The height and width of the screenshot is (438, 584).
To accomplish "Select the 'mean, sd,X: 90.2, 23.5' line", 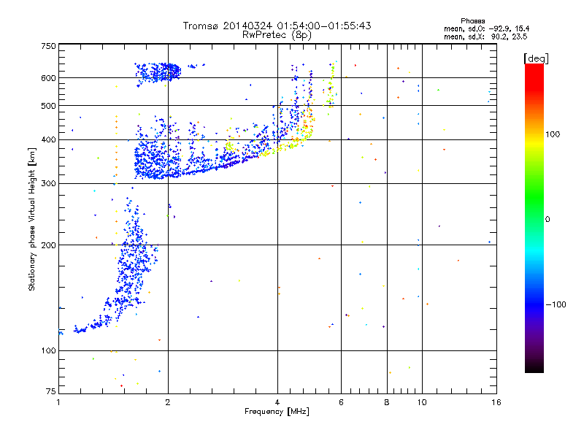I will tap(485, 36).
